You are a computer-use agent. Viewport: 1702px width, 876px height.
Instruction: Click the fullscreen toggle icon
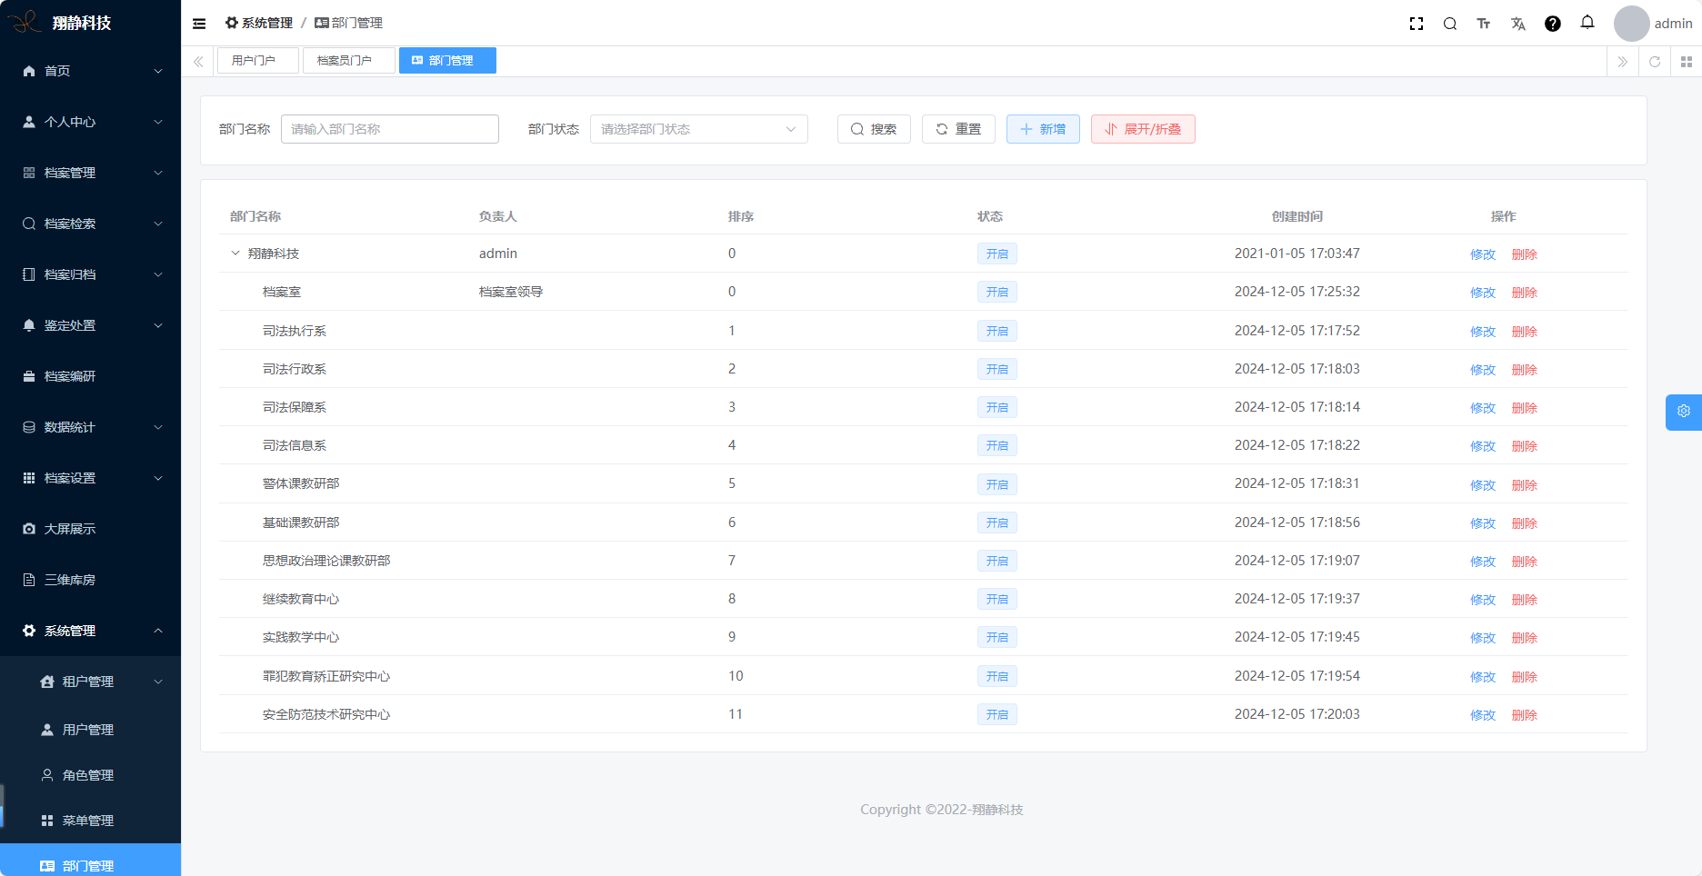[x=1416, y=24]
